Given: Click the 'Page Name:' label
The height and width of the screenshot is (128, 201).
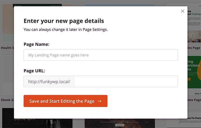Looking at the screenshot, I should (x=36, y=44).
